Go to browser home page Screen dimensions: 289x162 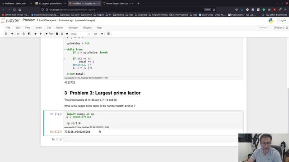point(20,9)
